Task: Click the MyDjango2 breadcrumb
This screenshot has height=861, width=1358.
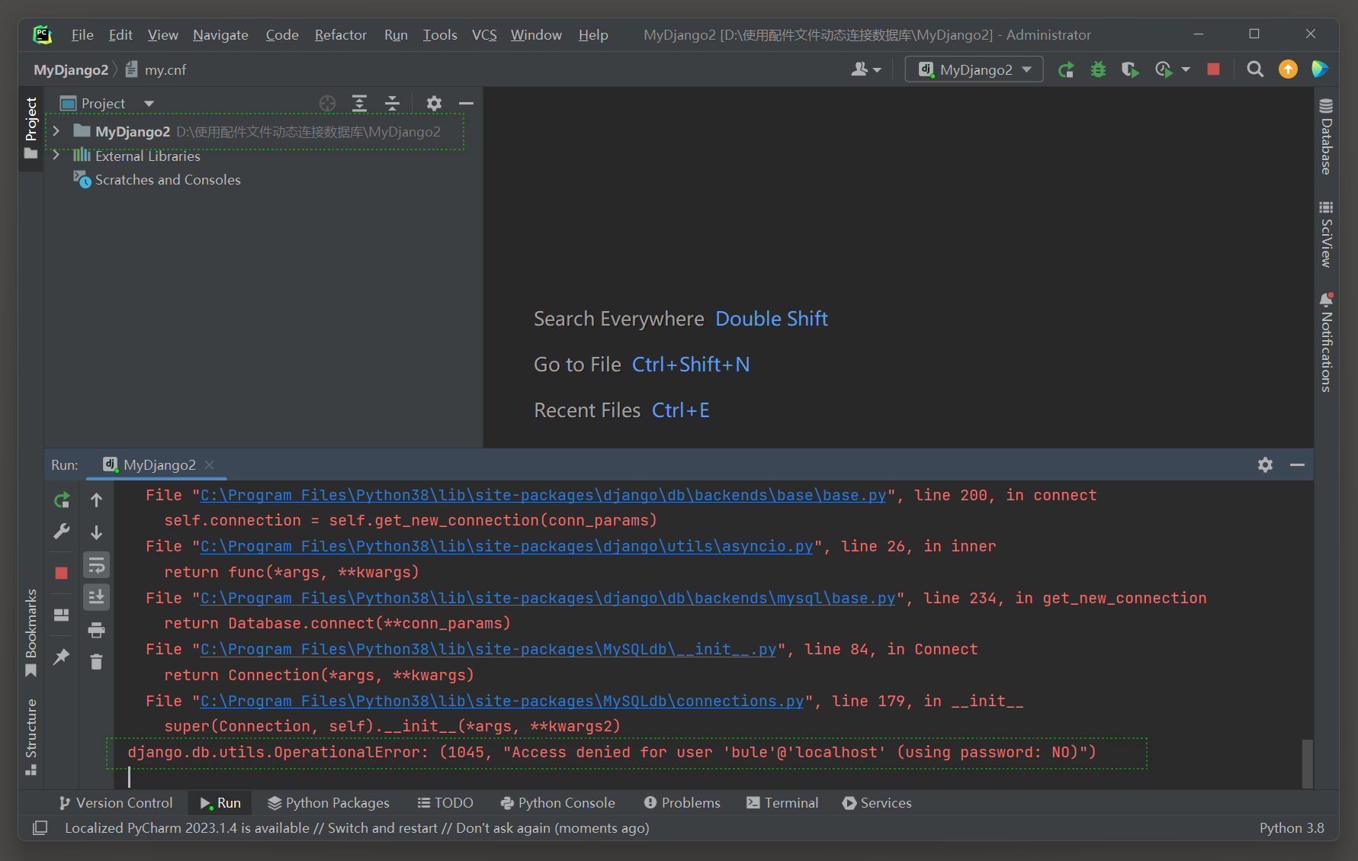Action: pos(71,69)
